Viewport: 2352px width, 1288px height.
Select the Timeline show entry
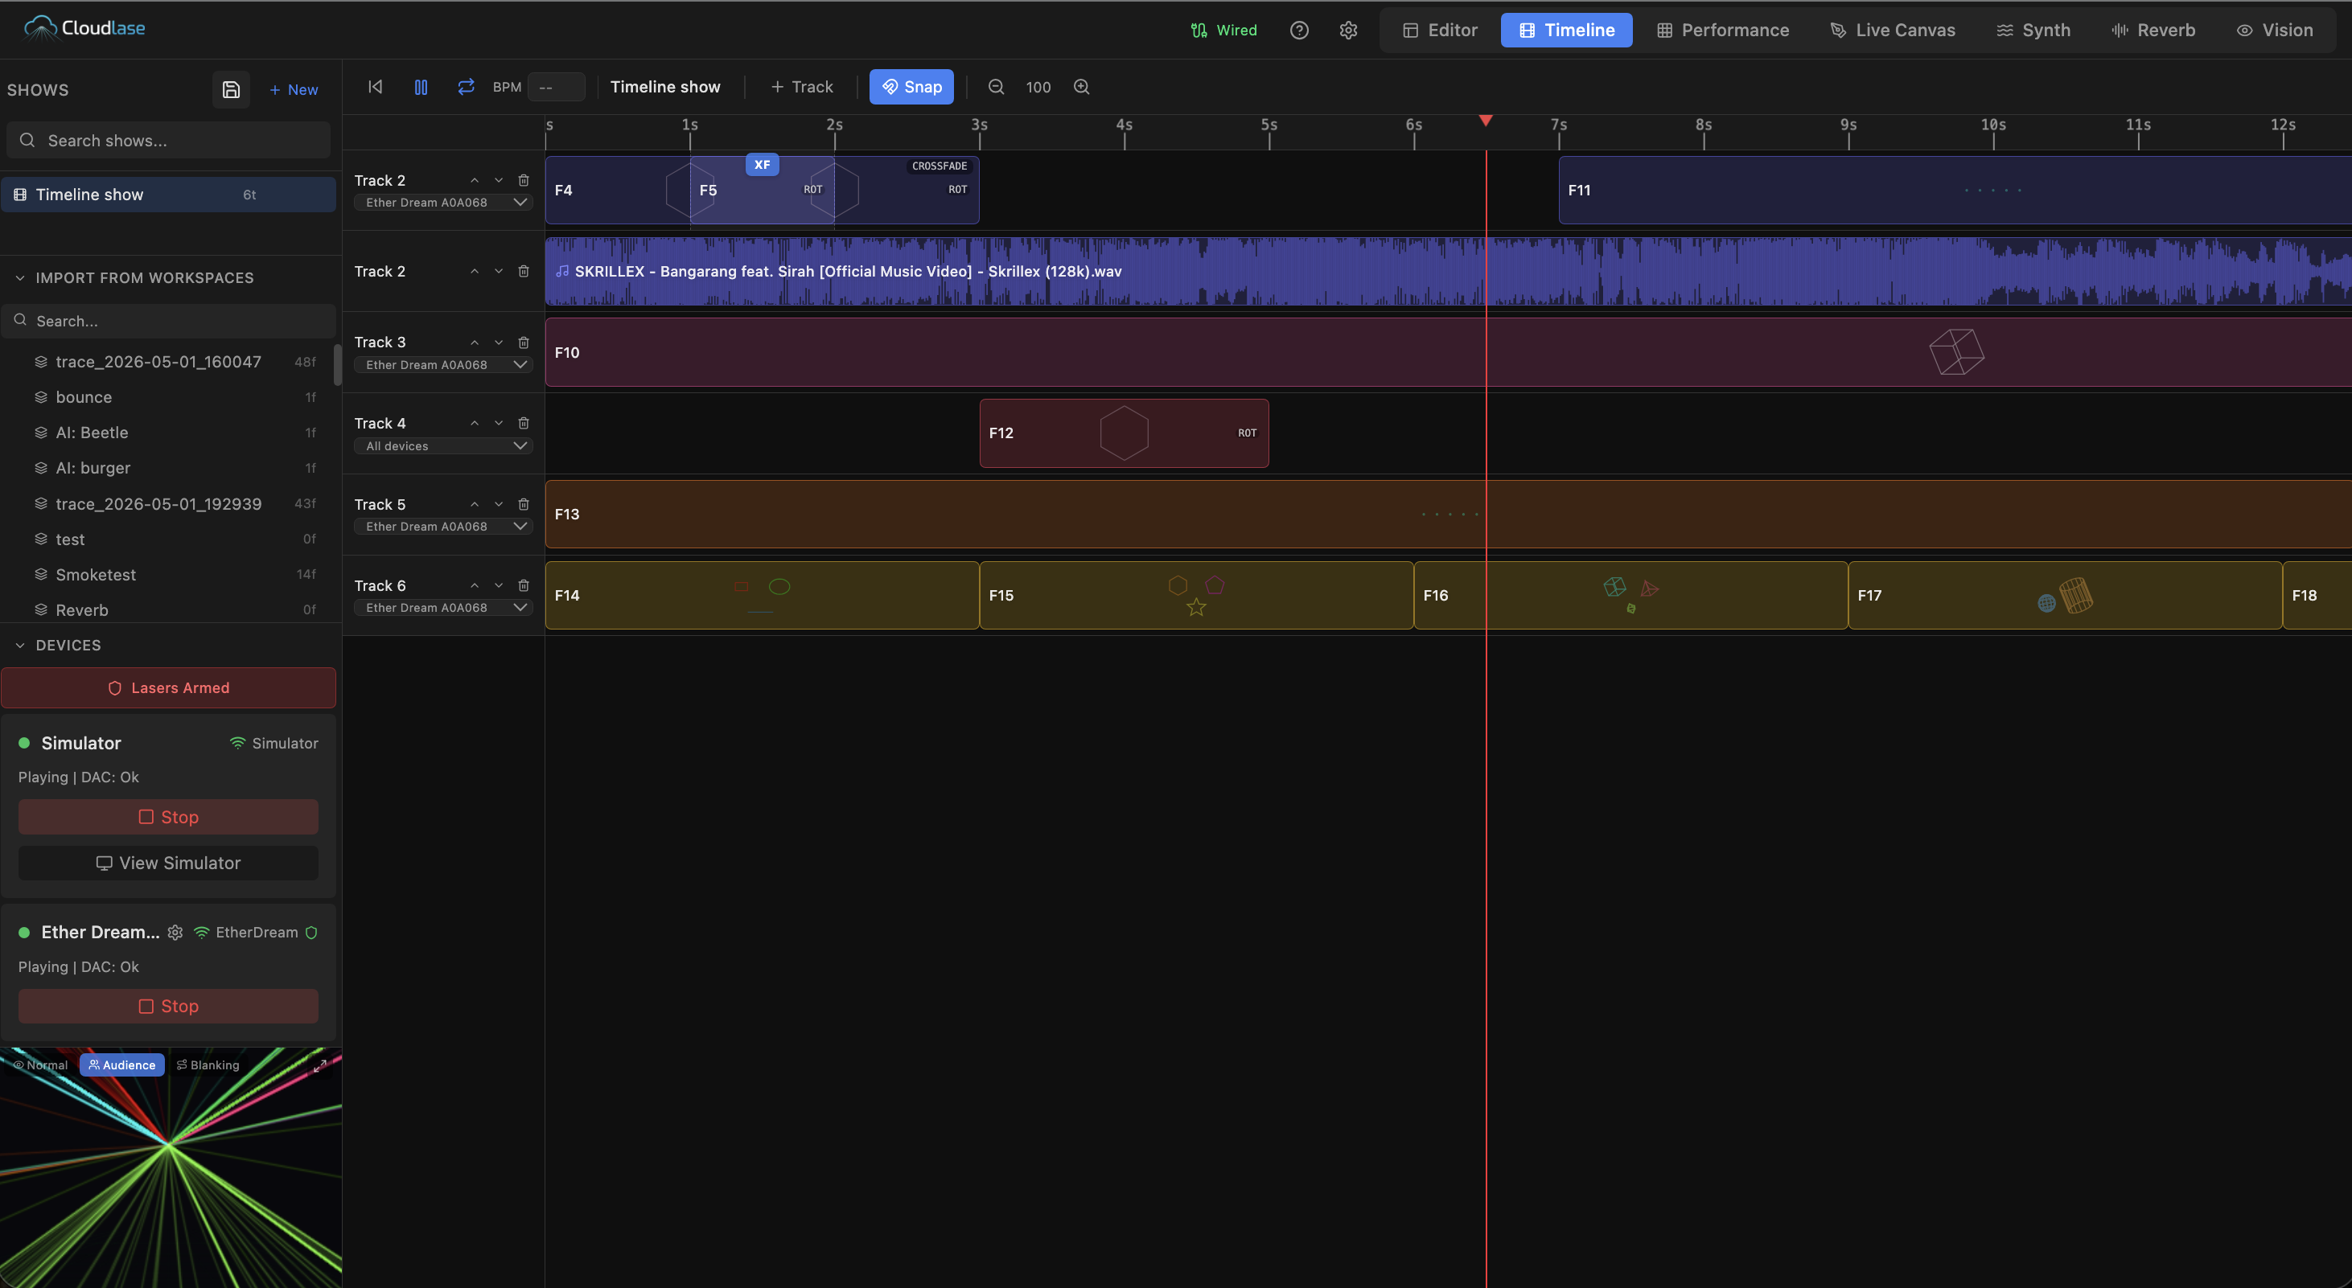pos(169,195)
